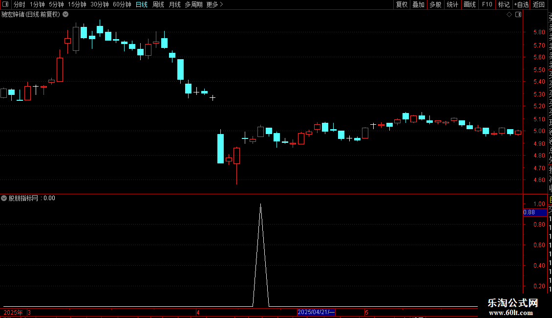This screenshot has height=318, width=552.
Task: Select the 60分钟 period
Action: 122,4
